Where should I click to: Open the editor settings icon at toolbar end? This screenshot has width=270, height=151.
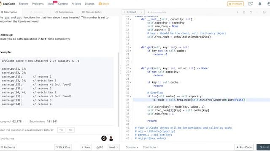point(265,12)
